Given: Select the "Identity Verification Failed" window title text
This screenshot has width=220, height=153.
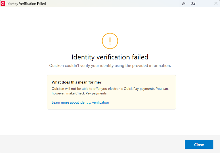Looking at the screenshot, I should tap(26, 4).
